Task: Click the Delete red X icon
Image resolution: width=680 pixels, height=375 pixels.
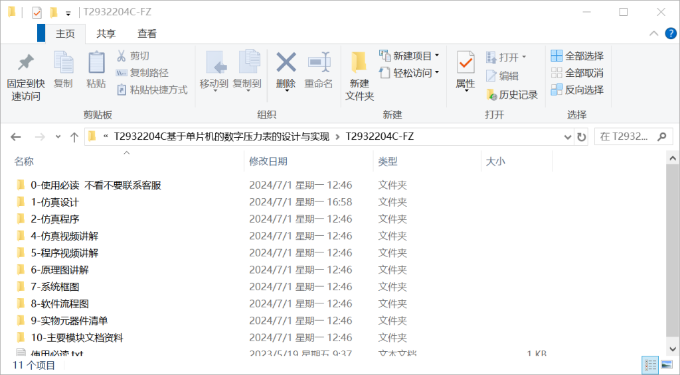Action: (x=286, y=62)
